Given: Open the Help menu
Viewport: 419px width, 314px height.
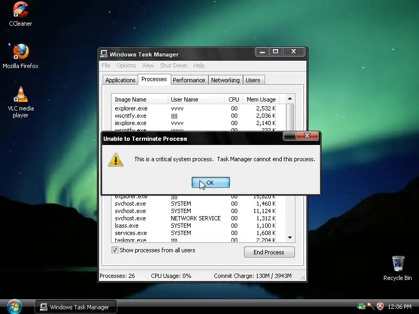Looking at the screenshot, I should pos(199,65).
